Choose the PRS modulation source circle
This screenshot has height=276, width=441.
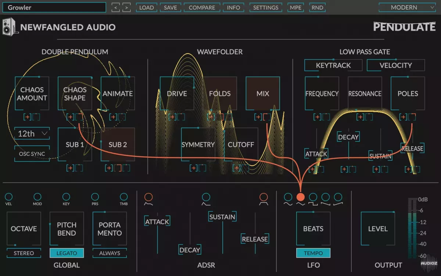point(95,197)
